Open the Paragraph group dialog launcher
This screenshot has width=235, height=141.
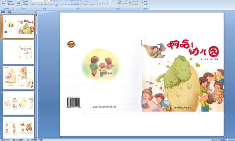(96, 8)
